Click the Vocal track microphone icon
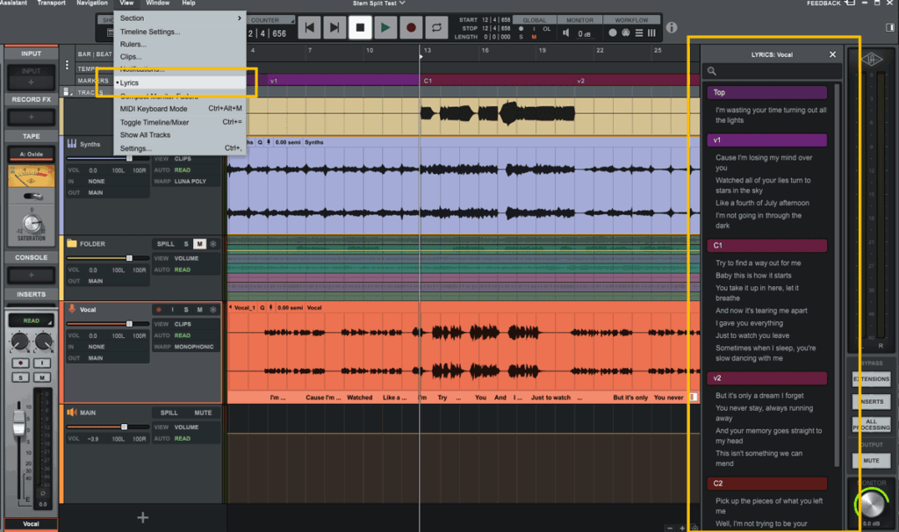This screenshot has width=899, height=532. click(x=72, y=309)
